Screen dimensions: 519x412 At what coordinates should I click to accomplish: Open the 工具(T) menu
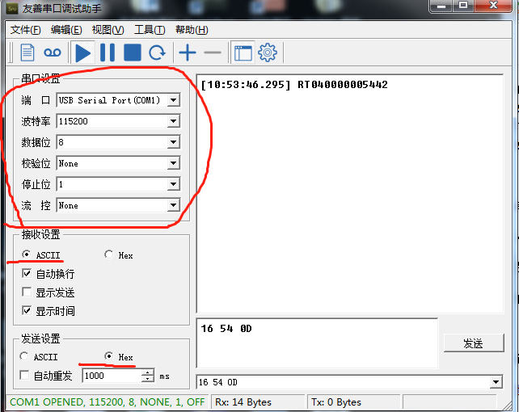click(x=149, y=30)
